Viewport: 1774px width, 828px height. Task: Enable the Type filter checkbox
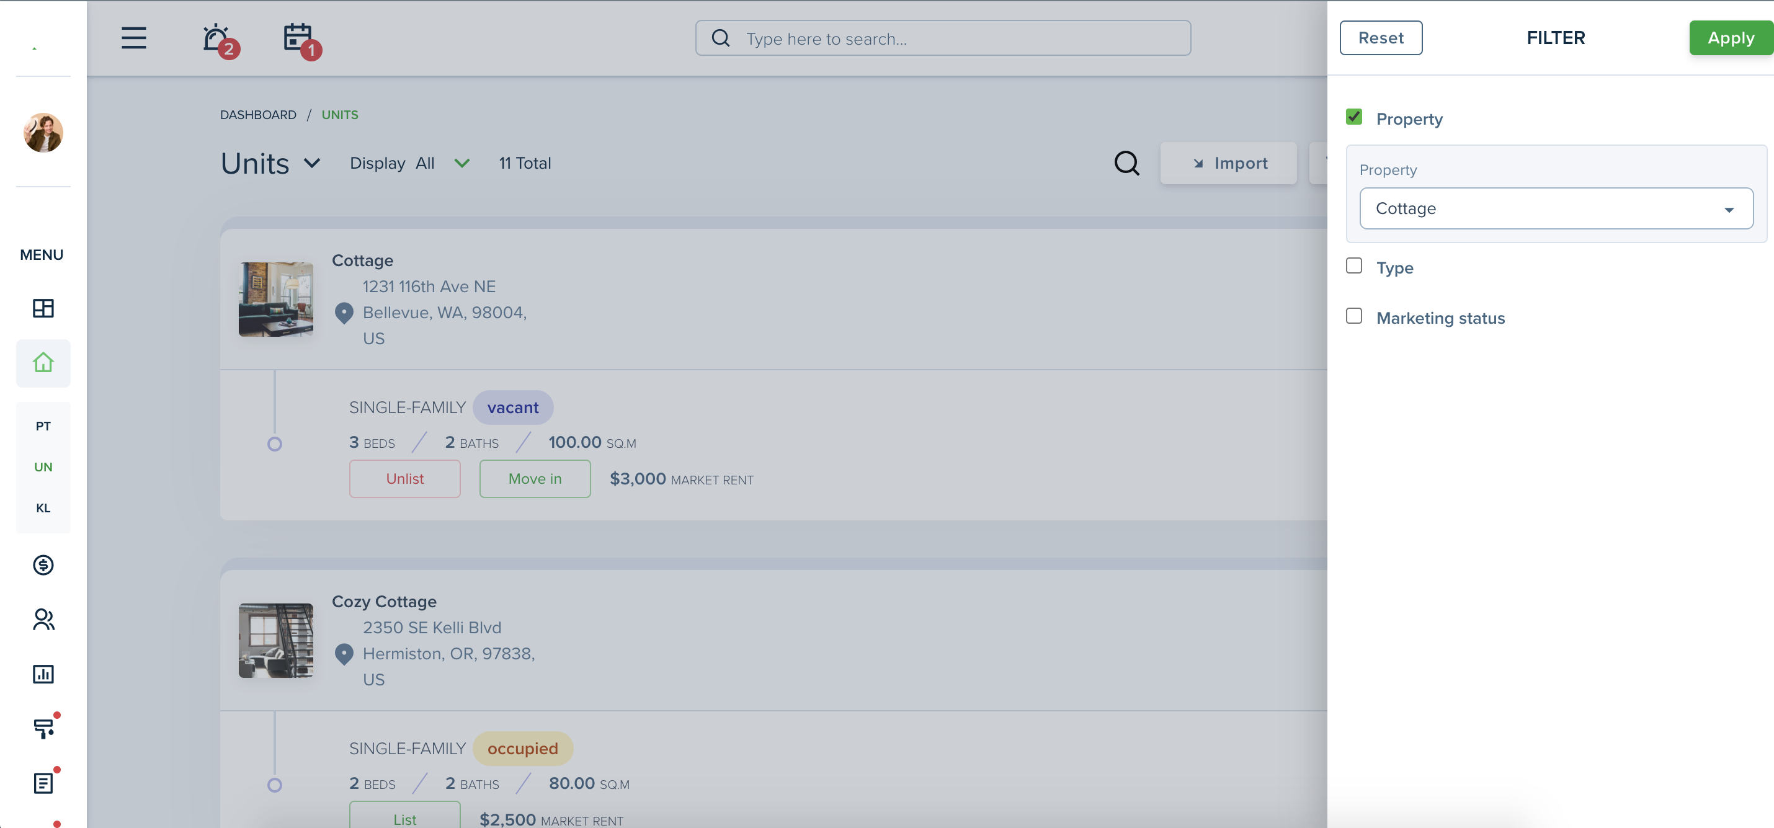[x=1354, y=266]
